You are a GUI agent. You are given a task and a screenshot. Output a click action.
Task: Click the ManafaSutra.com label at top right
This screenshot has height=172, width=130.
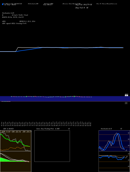[x=112, y=4]
